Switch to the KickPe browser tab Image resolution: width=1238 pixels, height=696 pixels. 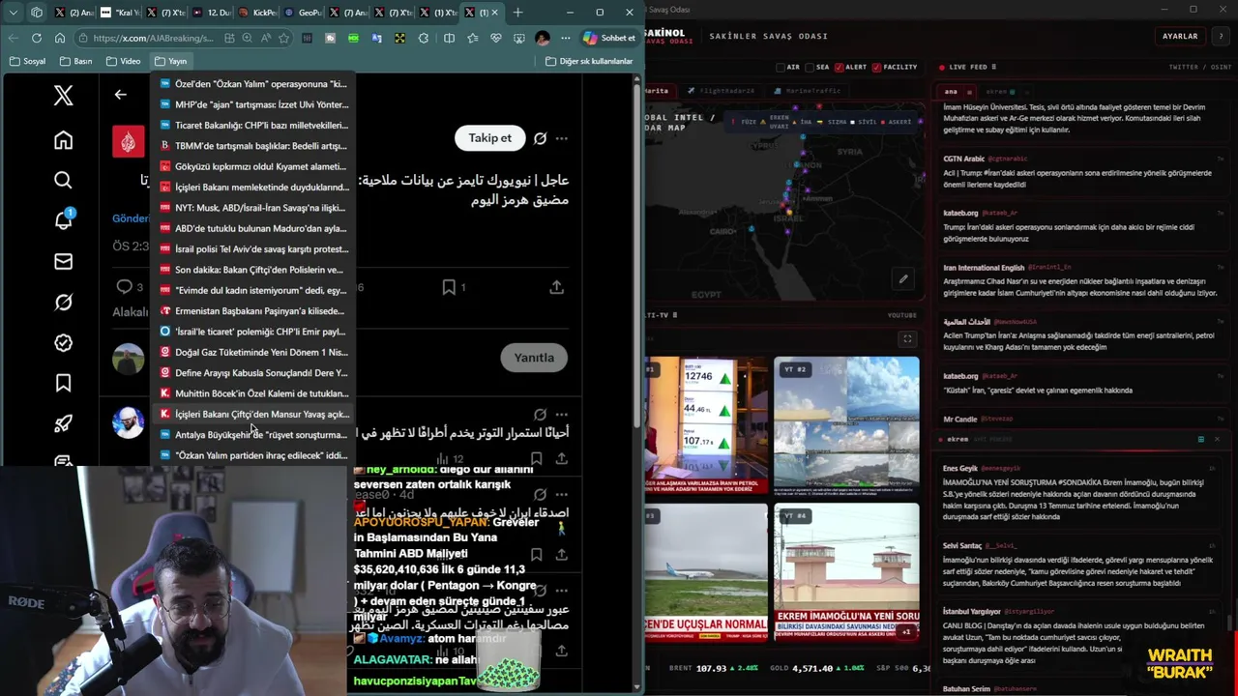point(258,13)
